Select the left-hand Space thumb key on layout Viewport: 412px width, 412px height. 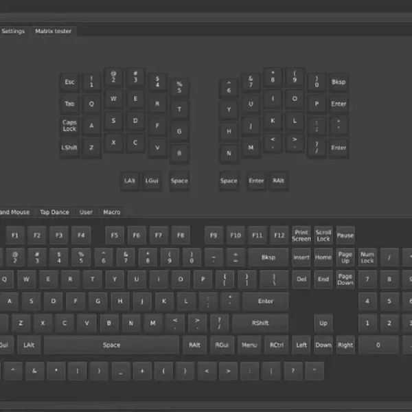179,181
